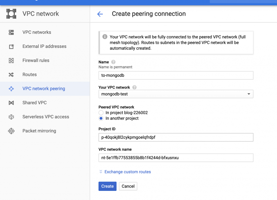Click the Create peering connection heading

(149, 14)
